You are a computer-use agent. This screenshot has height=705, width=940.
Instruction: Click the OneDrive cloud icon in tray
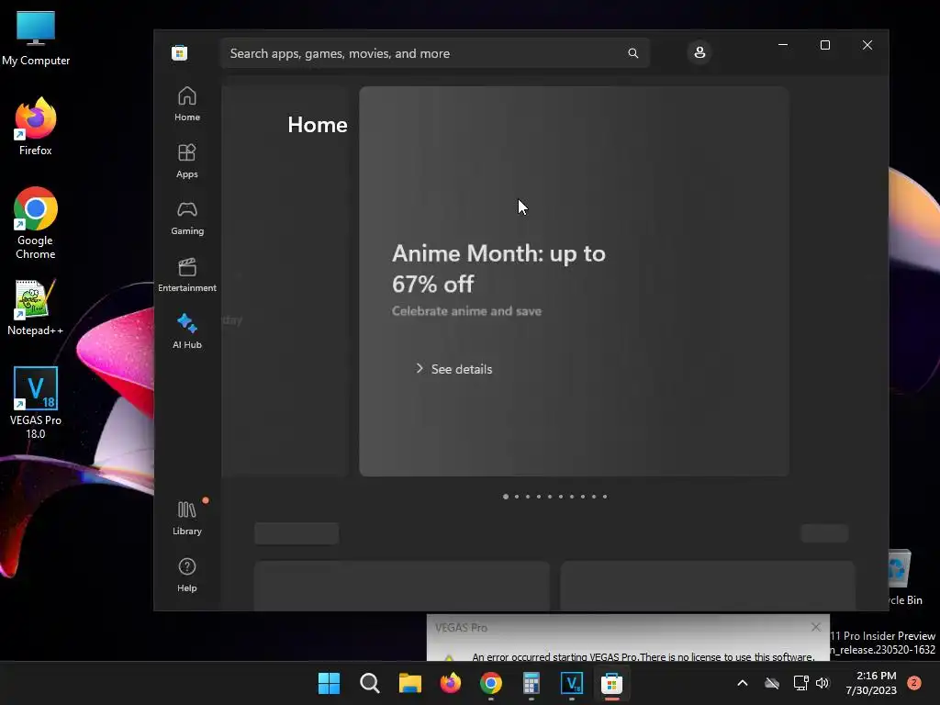(x=772, y=683)
